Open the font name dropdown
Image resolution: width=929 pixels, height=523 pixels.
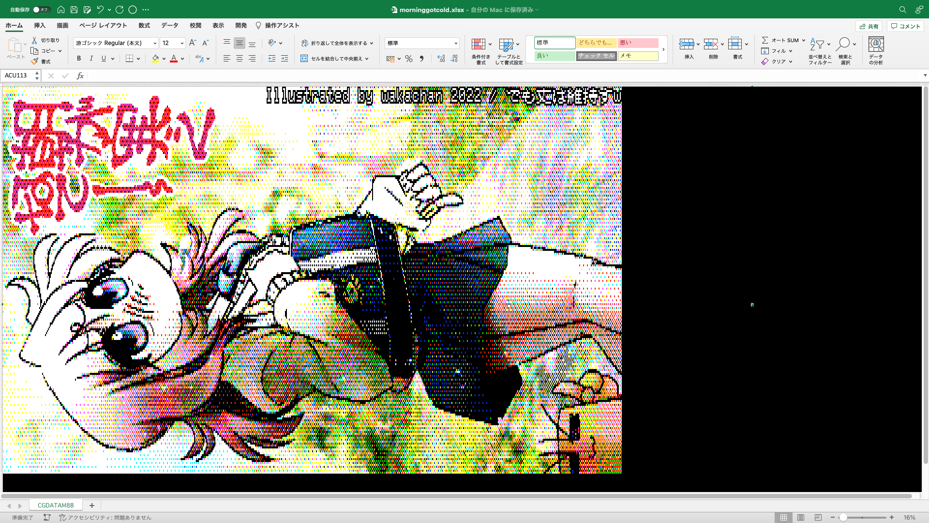[155, 43]
